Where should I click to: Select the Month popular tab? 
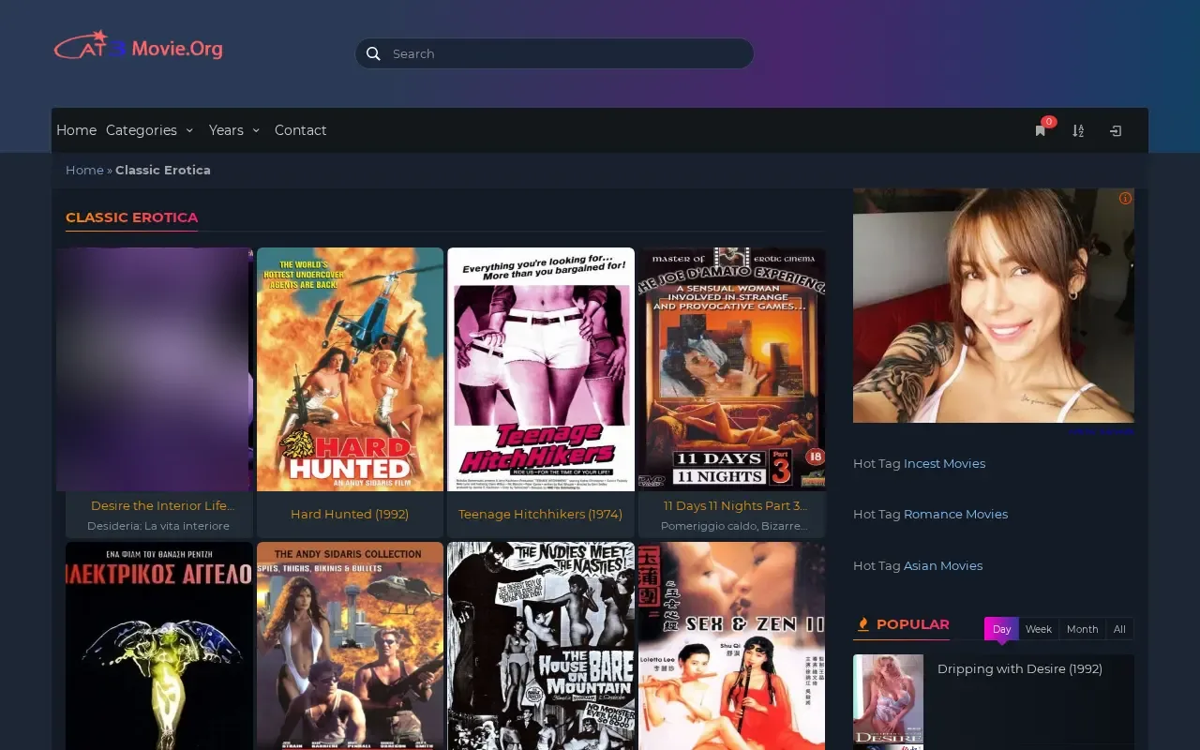pos(1082,629)
